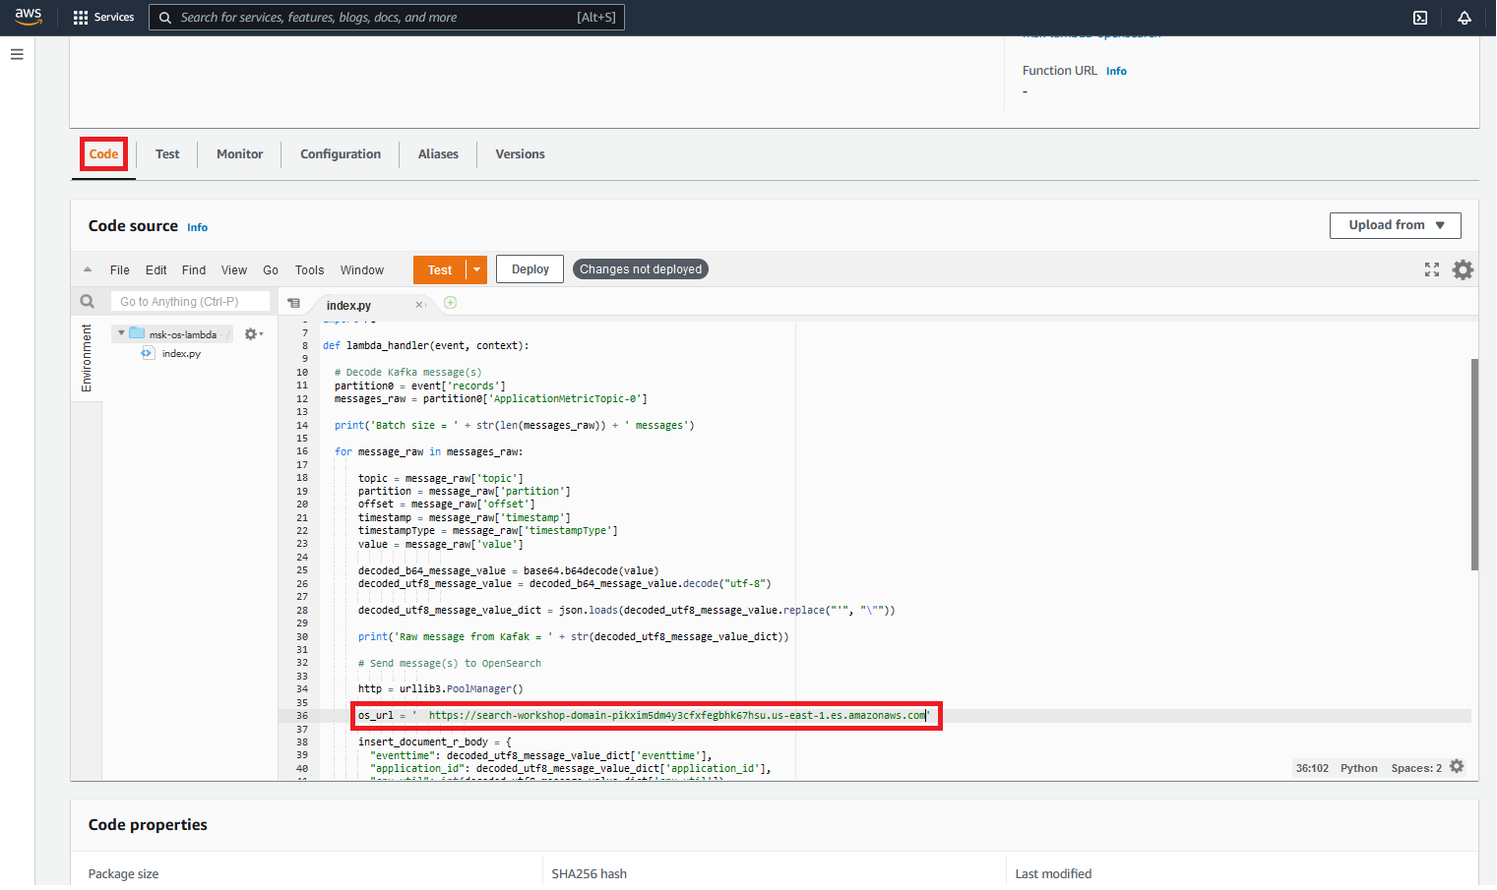Open the Tools menu
The image size is (1497, 890).
[x=309, y=270]
